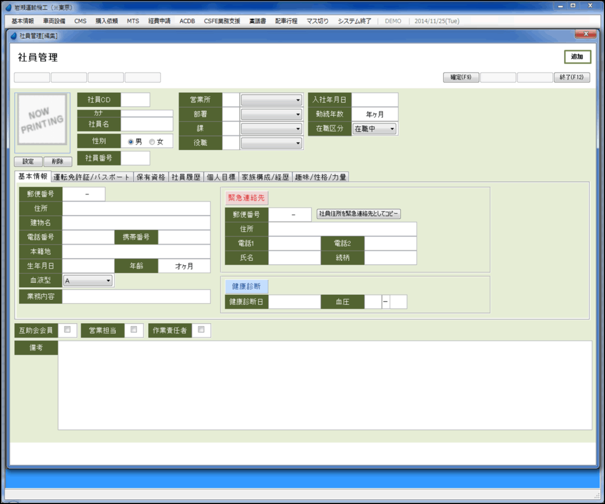This screenshot has height=504, width=605.
Task: Click the 終了(F12) button
Action: click(571, 77)
